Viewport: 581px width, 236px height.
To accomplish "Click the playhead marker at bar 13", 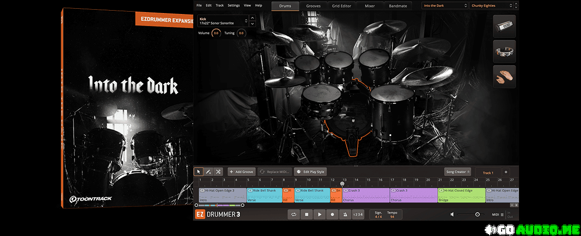I will tap(343, 184).
